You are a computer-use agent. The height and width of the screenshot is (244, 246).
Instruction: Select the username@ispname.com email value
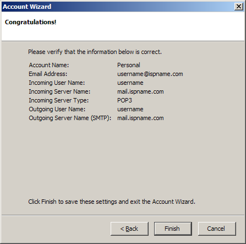[150, 74]
